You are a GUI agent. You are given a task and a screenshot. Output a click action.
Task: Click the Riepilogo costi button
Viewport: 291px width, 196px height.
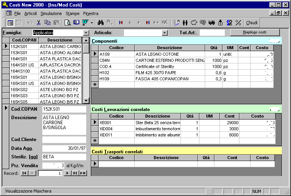point(255,32)
